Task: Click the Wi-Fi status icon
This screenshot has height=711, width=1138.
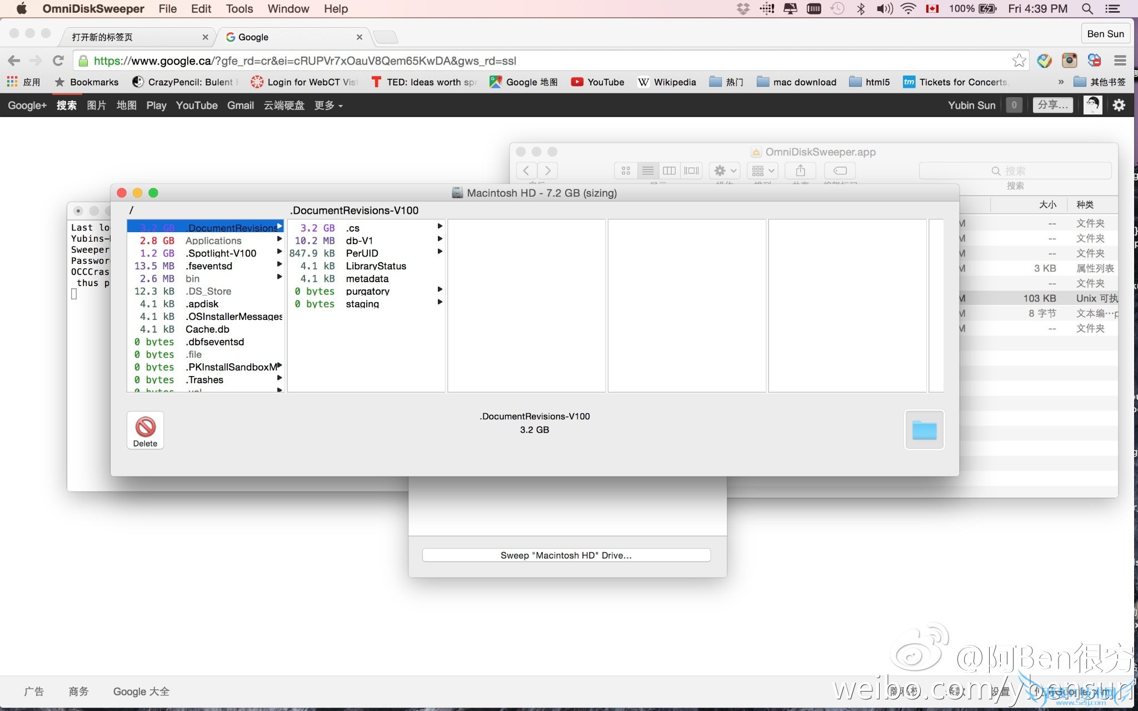Action: [908, 9]
